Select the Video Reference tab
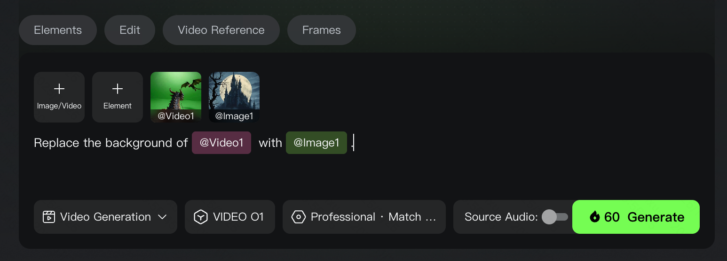 (x=221, y=30)
